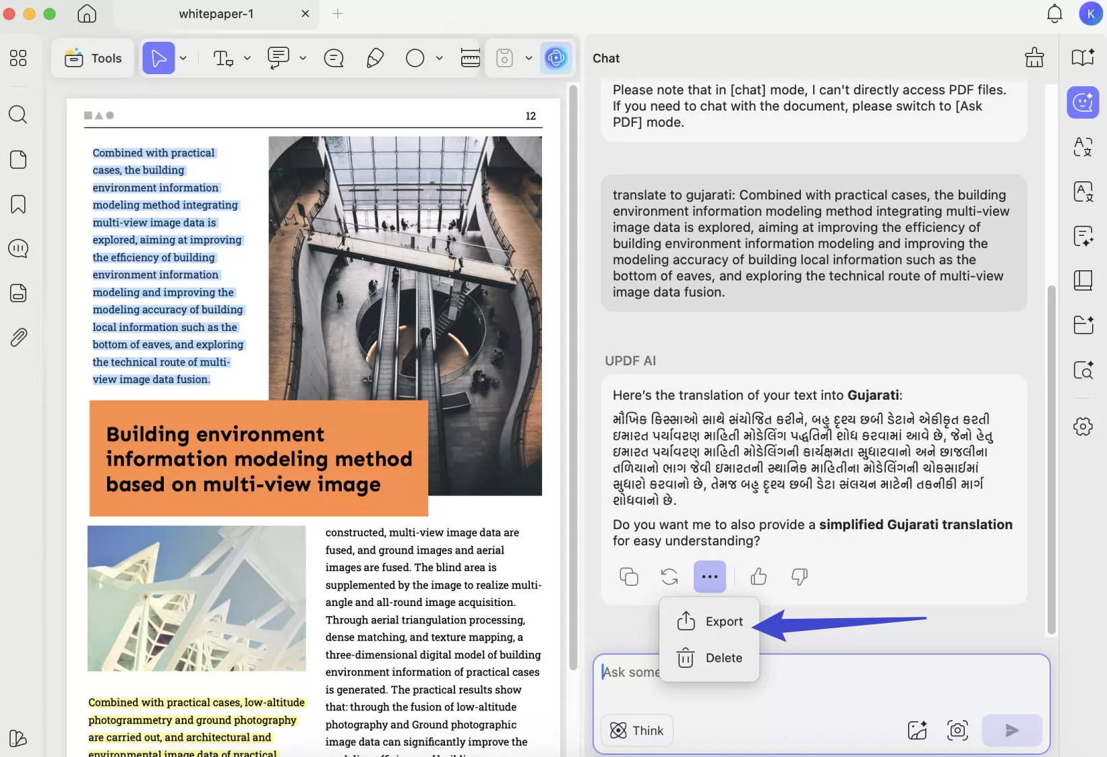The image size is (1107, 757).
Task: Open the UPDF AI assistant icon
Action: pos(1083,102)
